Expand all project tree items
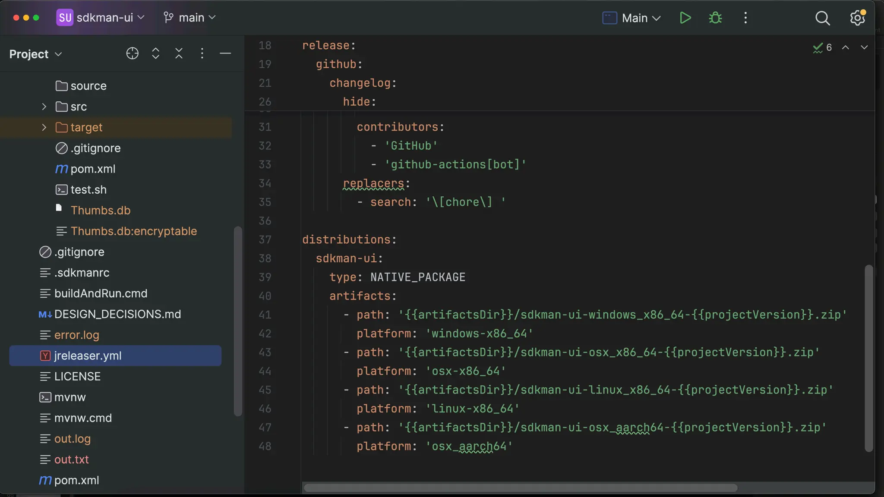Image resolution: width=884 pixels, height=497 pixels. click(x=155, y=53)
